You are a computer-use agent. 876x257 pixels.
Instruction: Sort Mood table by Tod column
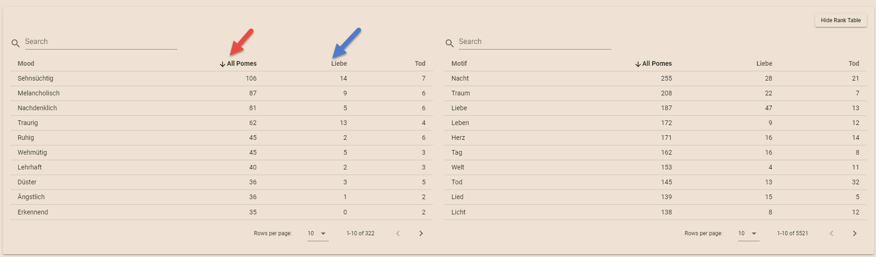pyautogui.click(x=420, y=63)
